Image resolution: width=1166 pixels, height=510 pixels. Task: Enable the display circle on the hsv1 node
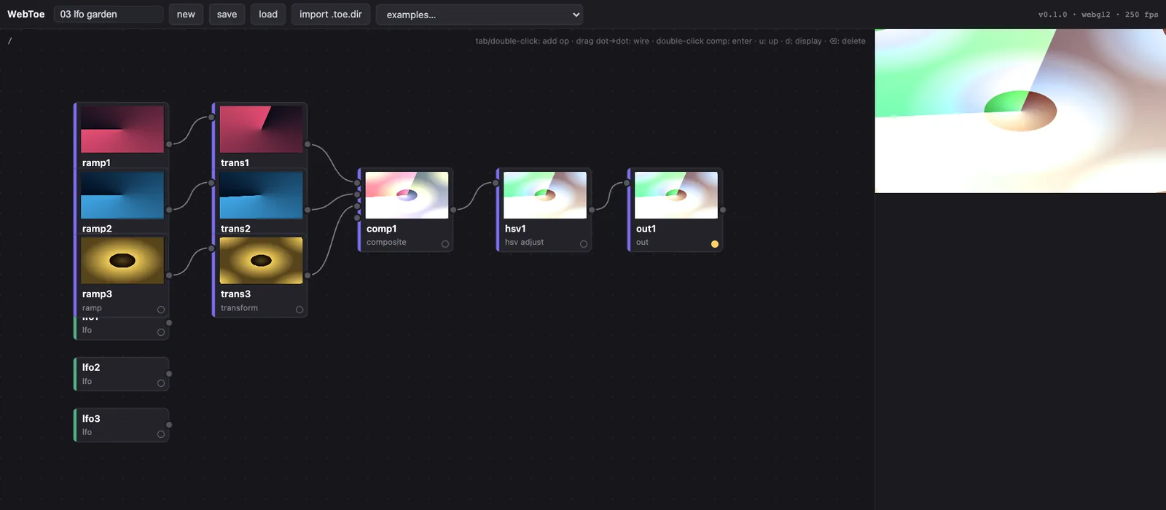584,244
